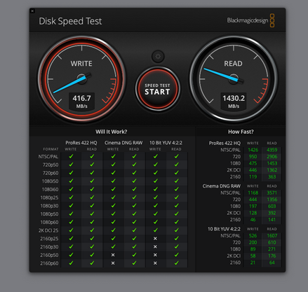Screen dimensions: 308x292
Task: Click the 10 Bit YUV 1080 read value 271
Action: coord(272,249)
